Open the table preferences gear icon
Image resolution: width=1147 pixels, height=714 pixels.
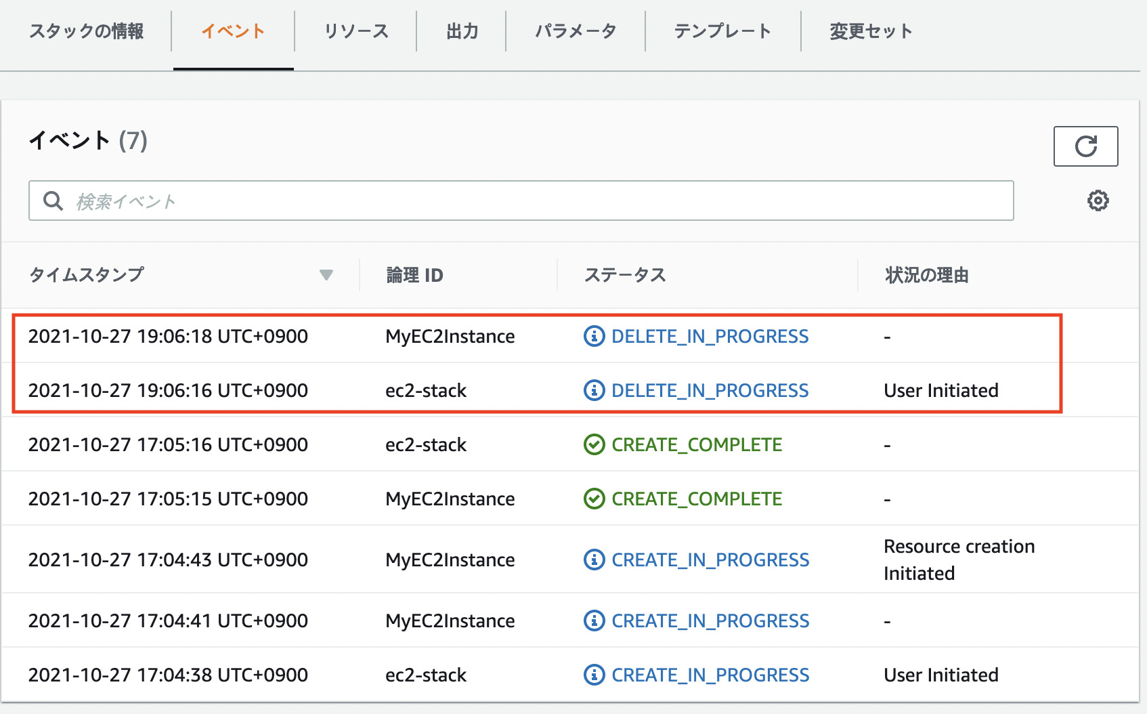click(1098, 200)
